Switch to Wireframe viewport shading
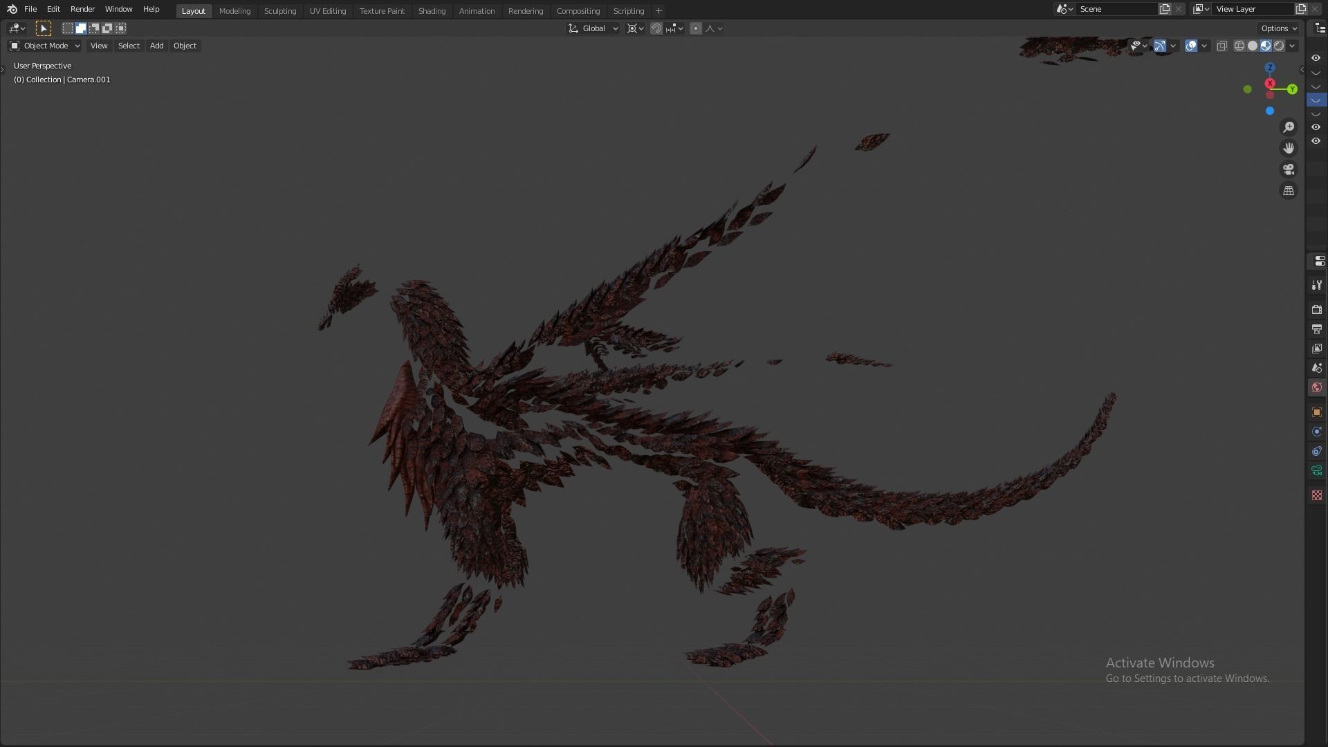Screen dimensions: 1328x747 pyautogui.click(x=1239, y=46)
